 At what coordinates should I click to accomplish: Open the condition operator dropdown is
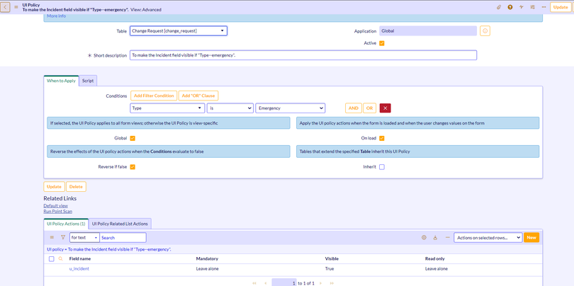click(x=230, y=108)
